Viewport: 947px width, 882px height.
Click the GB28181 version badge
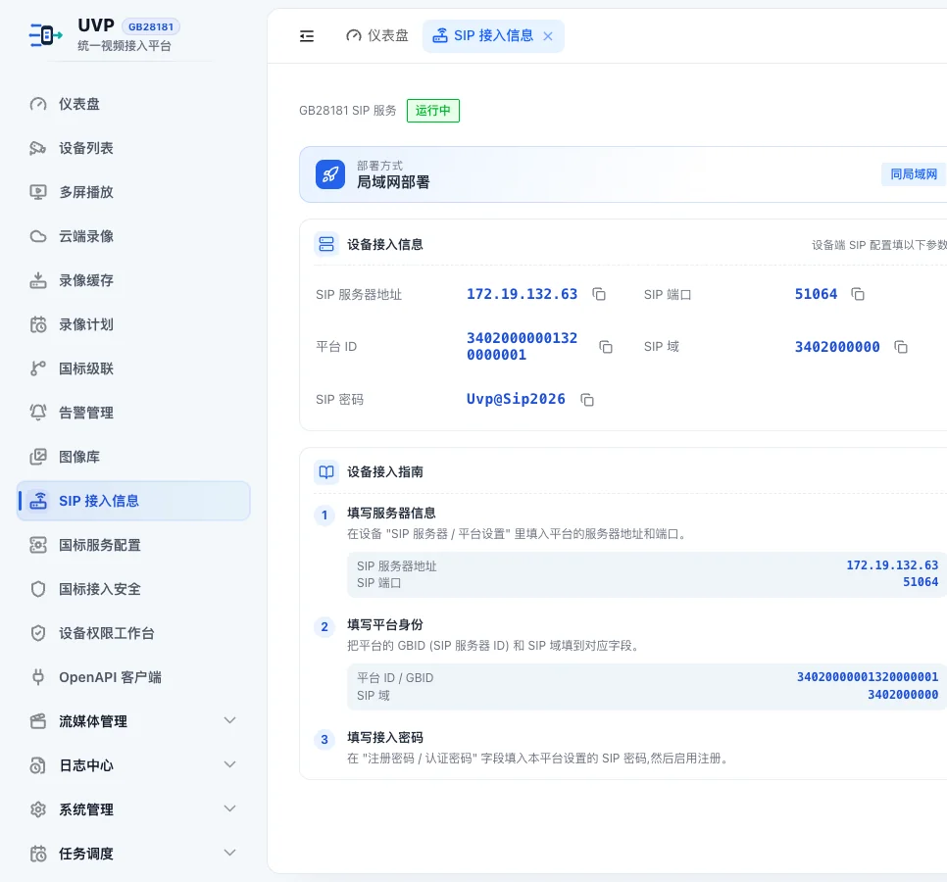click(x=151, y=26)
